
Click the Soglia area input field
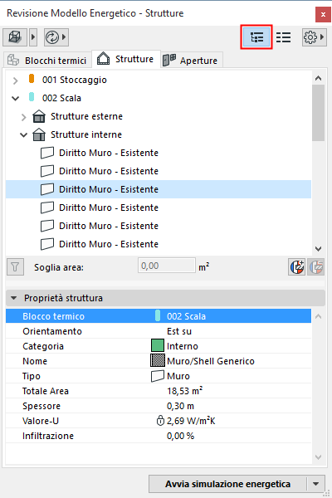click(167, 266)
